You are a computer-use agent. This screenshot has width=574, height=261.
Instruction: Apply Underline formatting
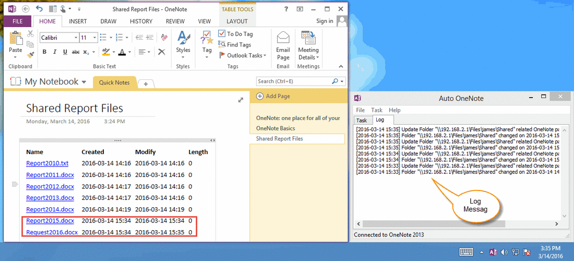pos(65,52)
